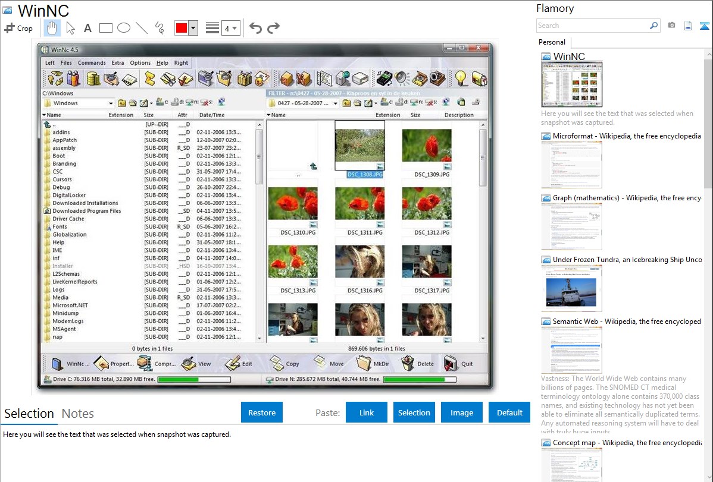This screenshot has height=482, width=713.
Task: Switch to the Notes tab
Action: pyautogui.click(x=78, y=414)
